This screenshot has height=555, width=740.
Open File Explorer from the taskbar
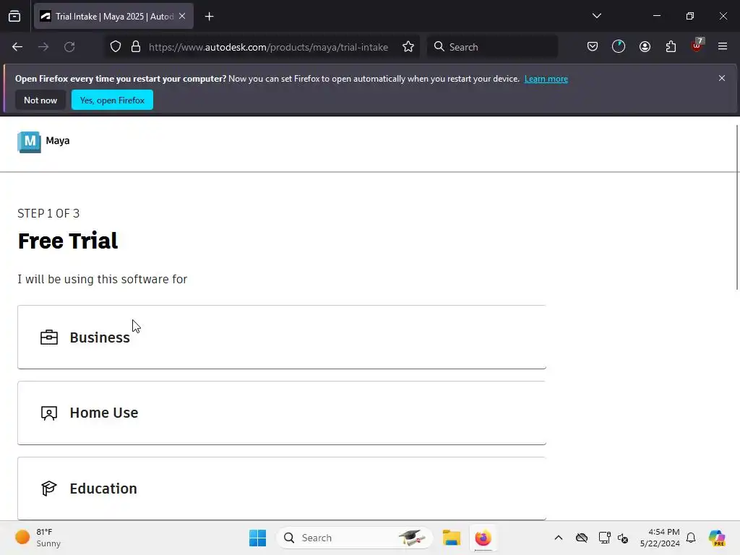(x=451, y=538)
